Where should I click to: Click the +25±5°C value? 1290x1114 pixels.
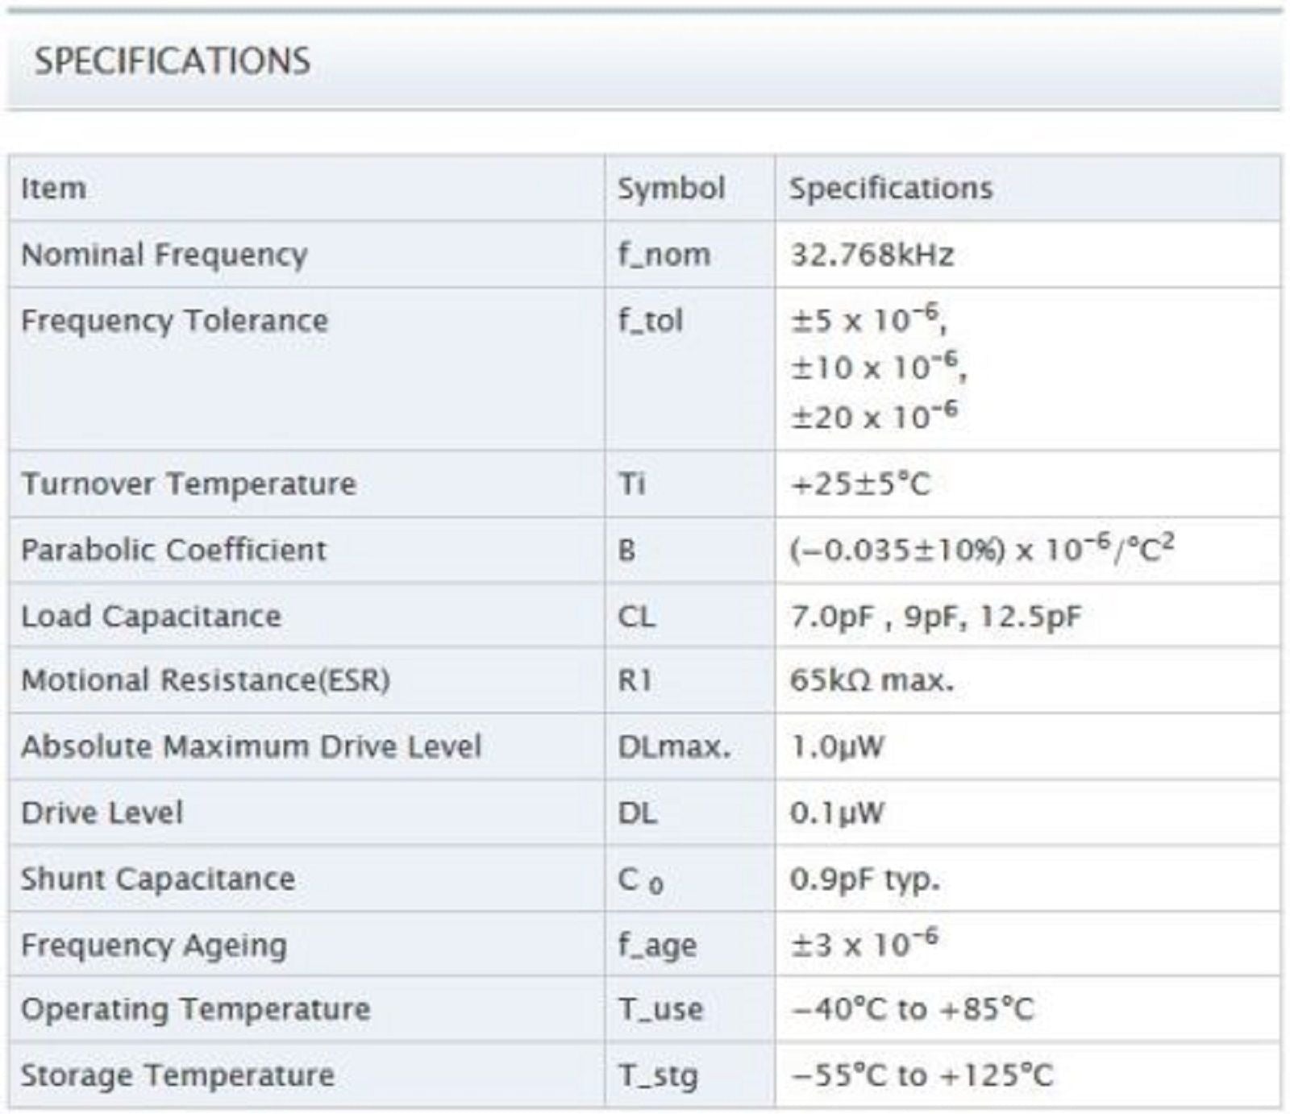coord(860,484)
